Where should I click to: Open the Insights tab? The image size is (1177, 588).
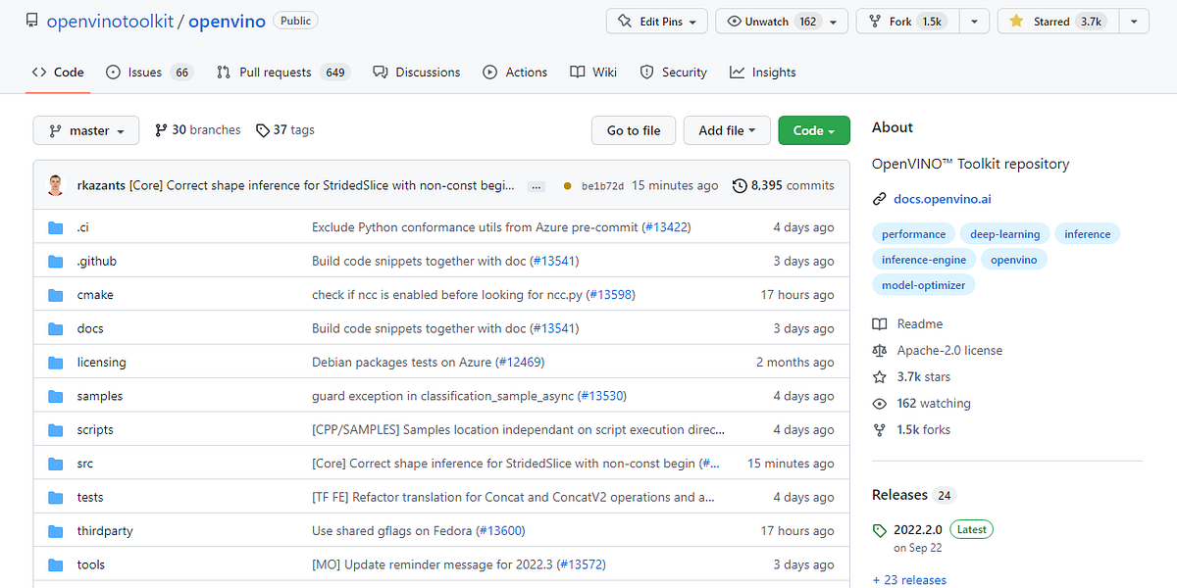coord(763,73)
